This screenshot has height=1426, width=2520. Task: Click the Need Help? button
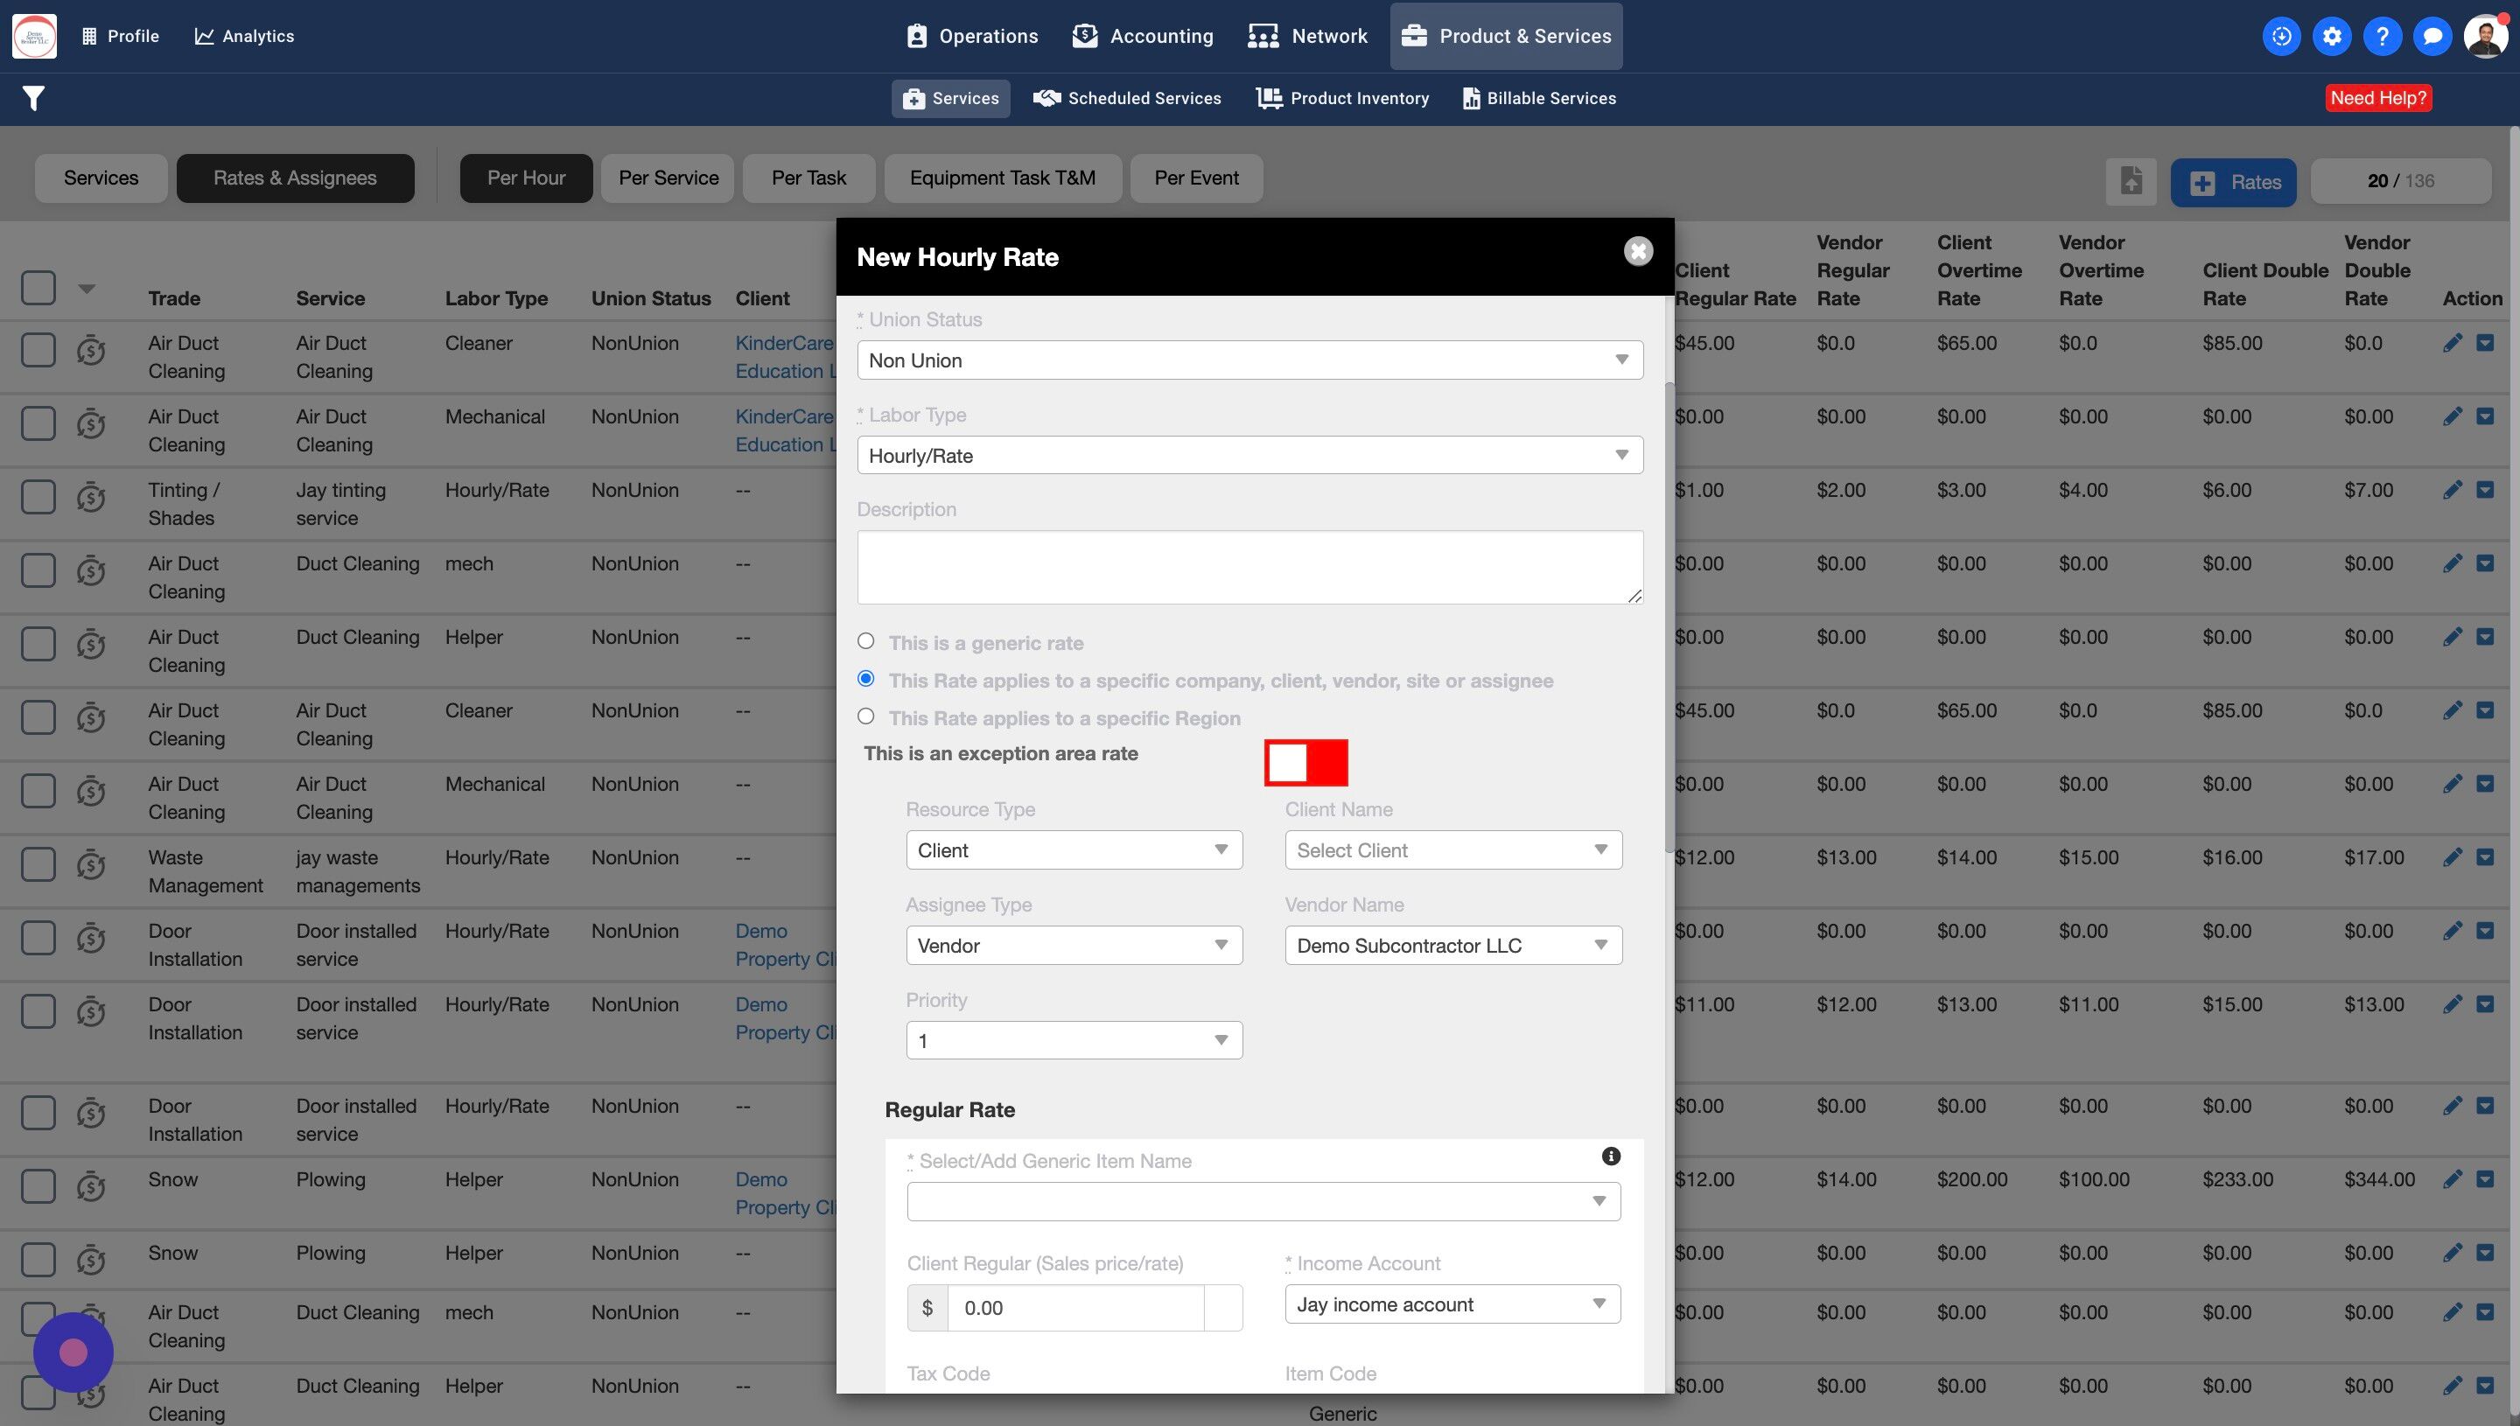pyautogui.click(x=2378, y=98)
